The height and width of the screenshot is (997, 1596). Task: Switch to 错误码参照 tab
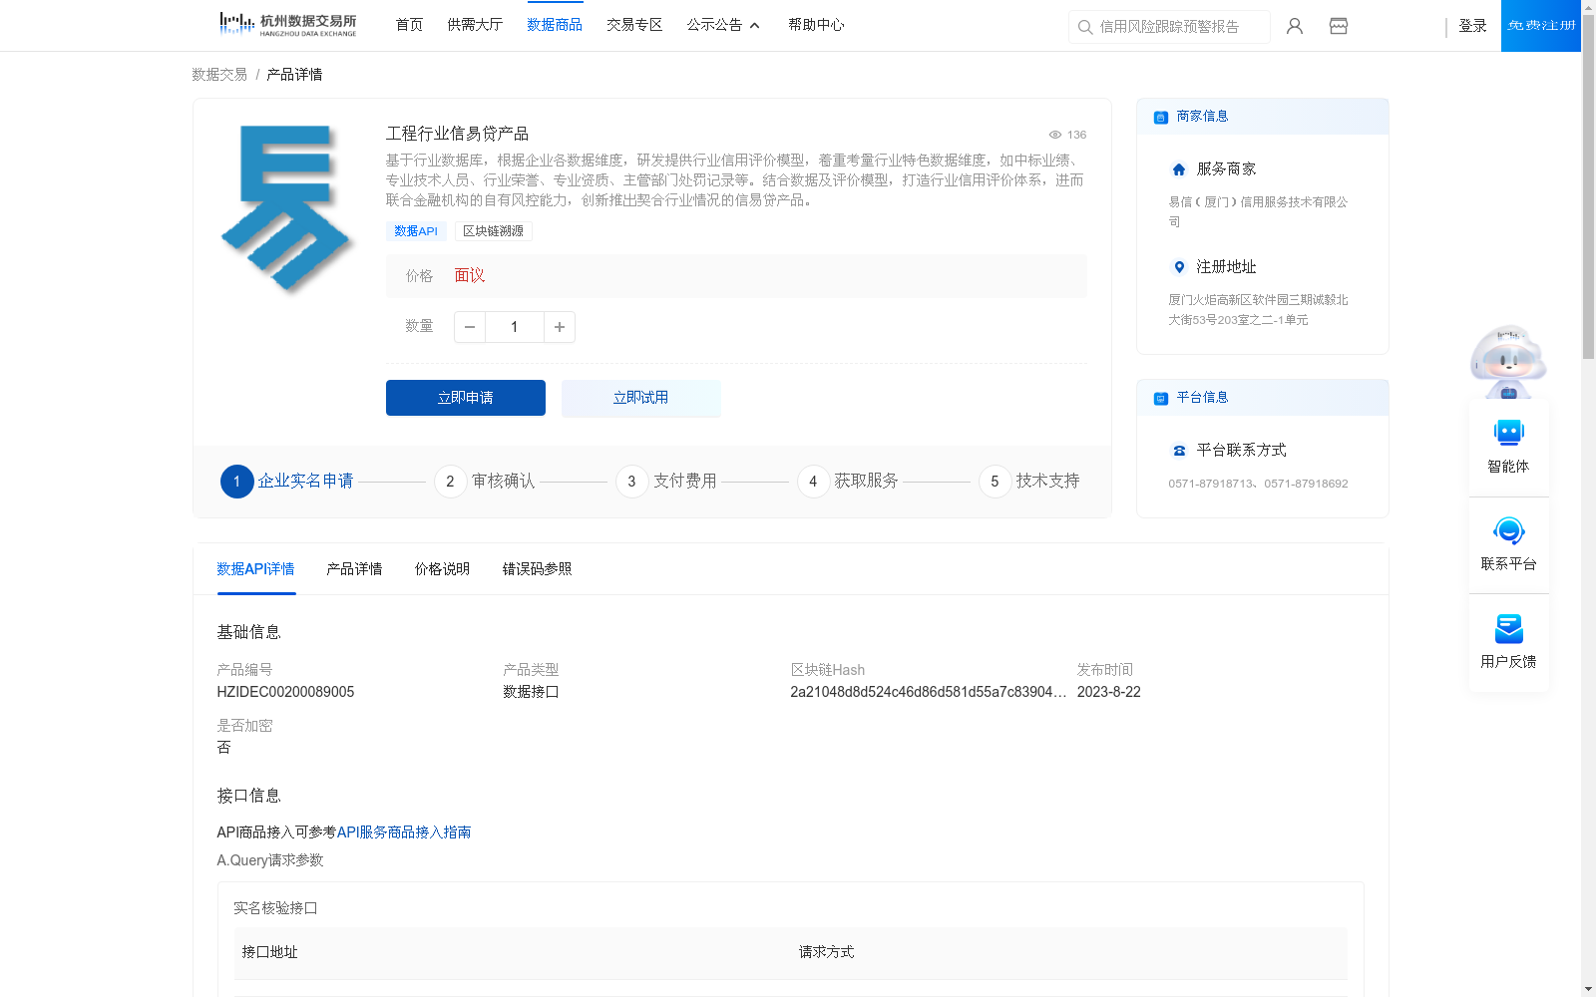(537, 569)
